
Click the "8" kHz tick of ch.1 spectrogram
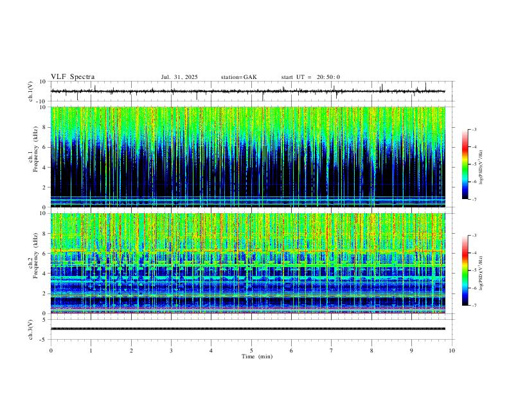pos(45,127)
